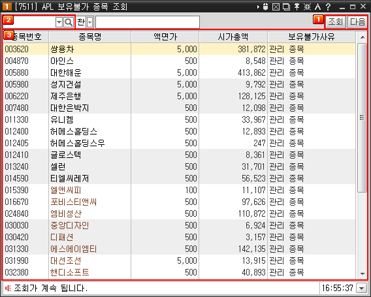Click the 성지건설 stock name
The height and width of the screenshot is (297, 371).
(x=66, y=84)
